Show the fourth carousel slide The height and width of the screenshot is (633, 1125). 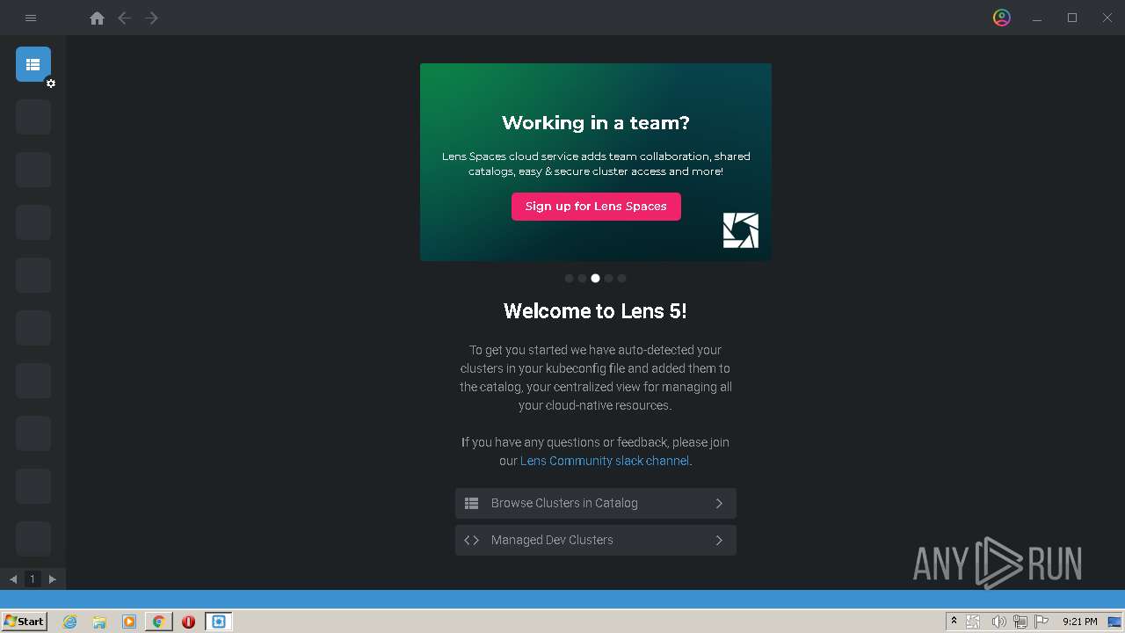pos(608,278)
